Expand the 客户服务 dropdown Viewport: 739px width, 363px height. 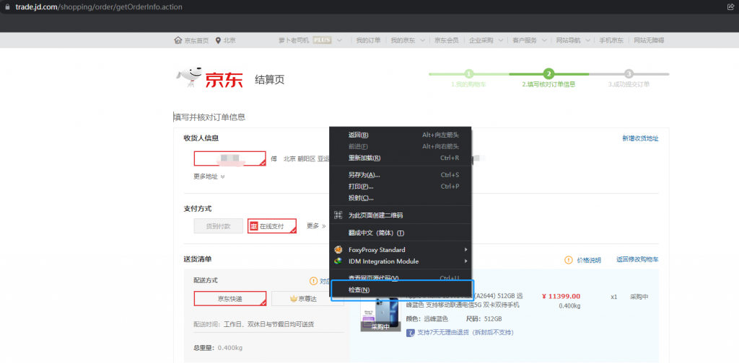pyautogui.click(x=544, y=40)
